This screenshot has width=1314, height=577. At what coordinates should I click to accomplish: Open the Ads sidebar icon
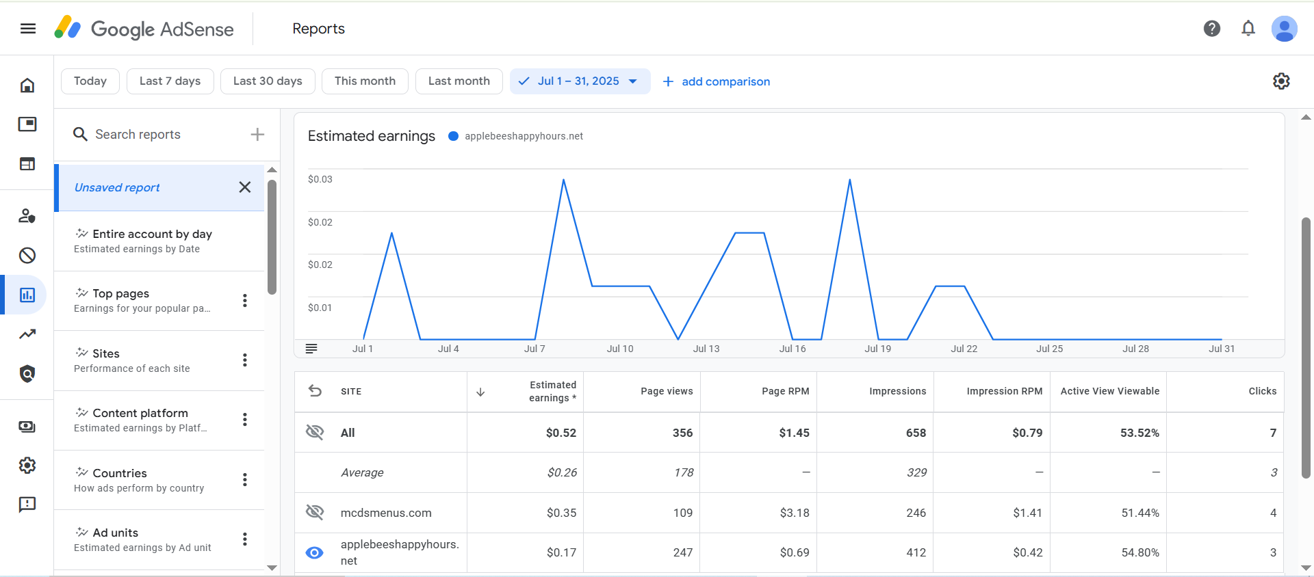tap(27, 124)
